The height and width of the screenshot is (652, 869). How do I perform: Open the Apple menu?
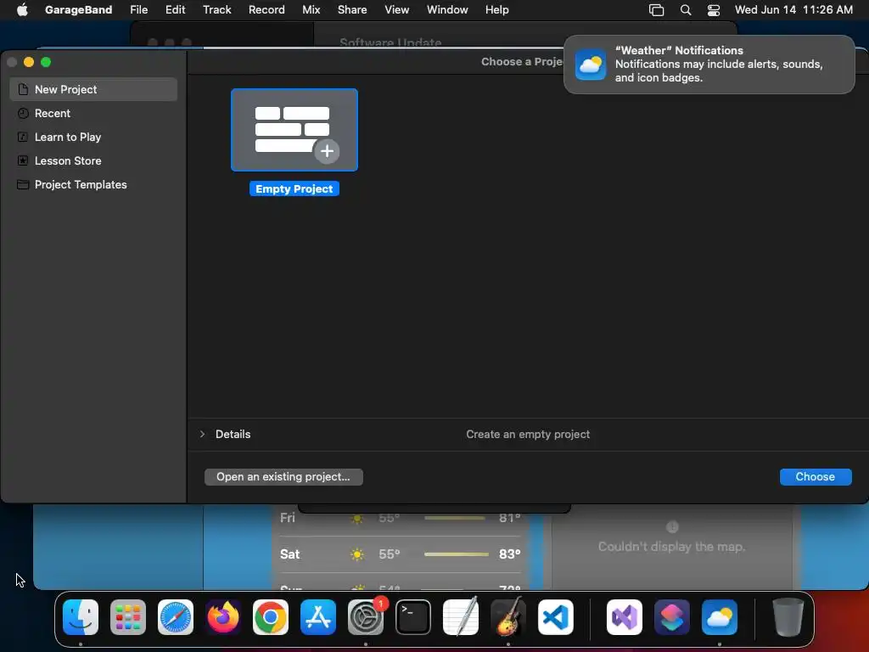point(22,9)
